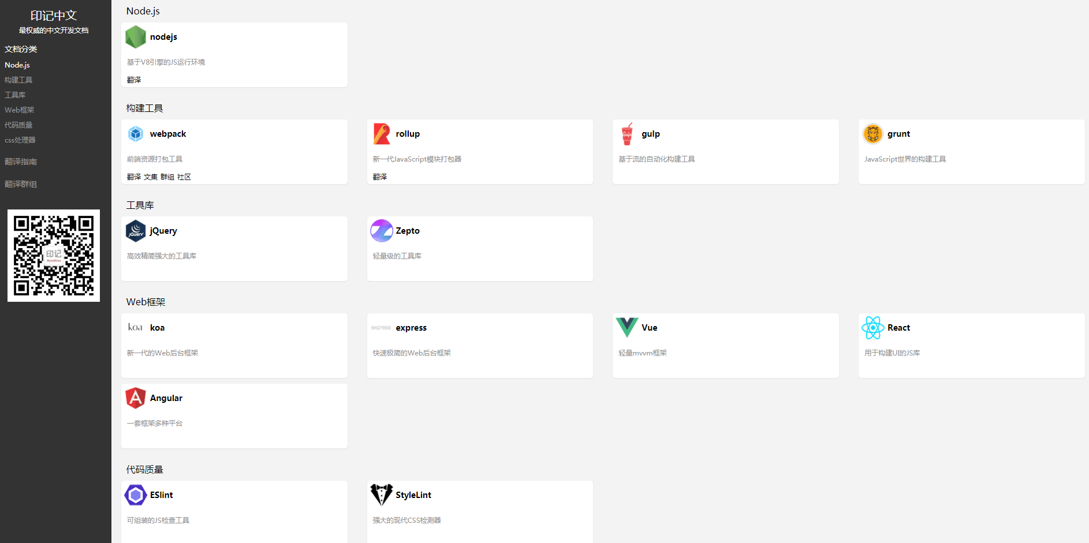Click the nodejs hexagon logo icon

136,37
